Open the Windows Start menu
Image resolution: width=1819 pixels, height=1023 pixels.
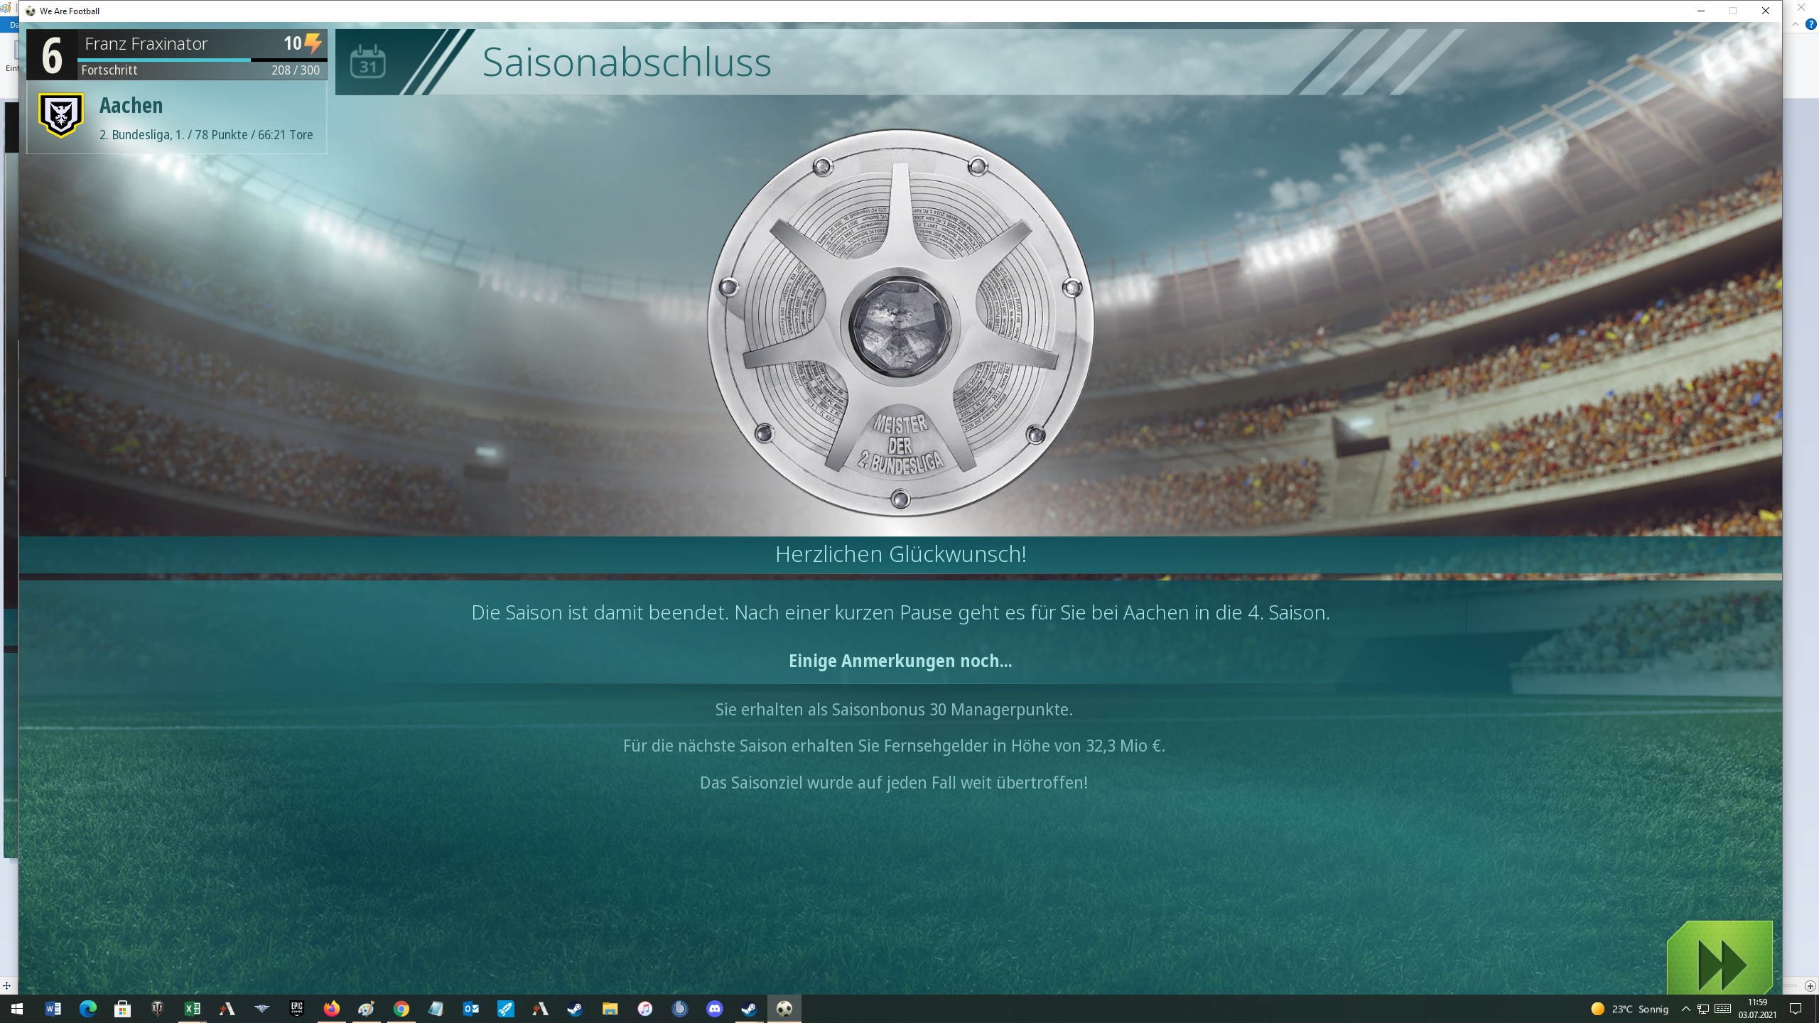(17, 1009)
